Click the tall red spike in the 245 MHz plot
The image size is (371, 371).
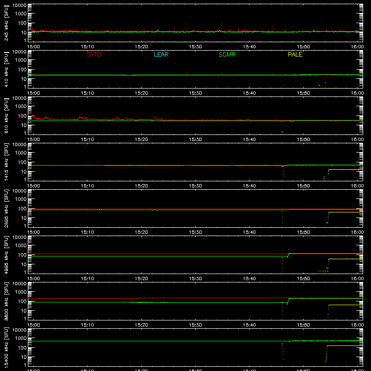pyautogui.click(x=186, y=26)
